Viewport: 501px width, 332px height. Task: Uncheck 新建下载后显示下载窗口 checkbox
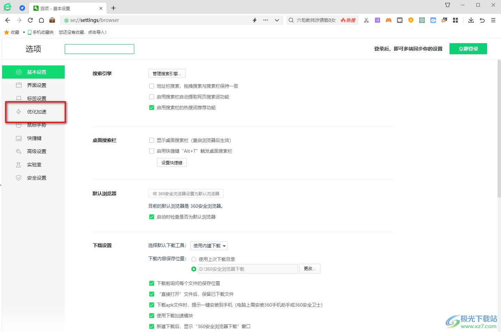pos(152,326)
